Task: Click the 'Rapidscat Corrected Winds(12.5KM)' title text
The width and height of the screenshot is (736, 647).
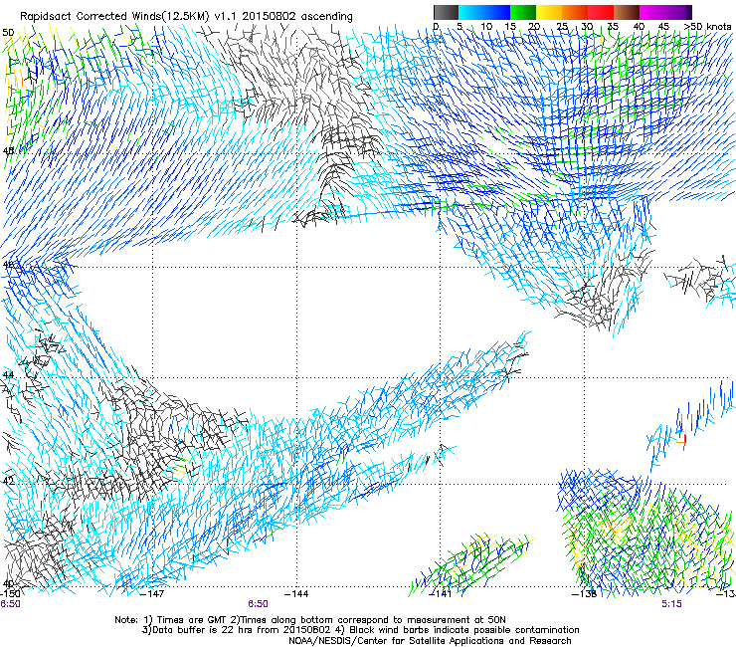Action: [114, 17]
